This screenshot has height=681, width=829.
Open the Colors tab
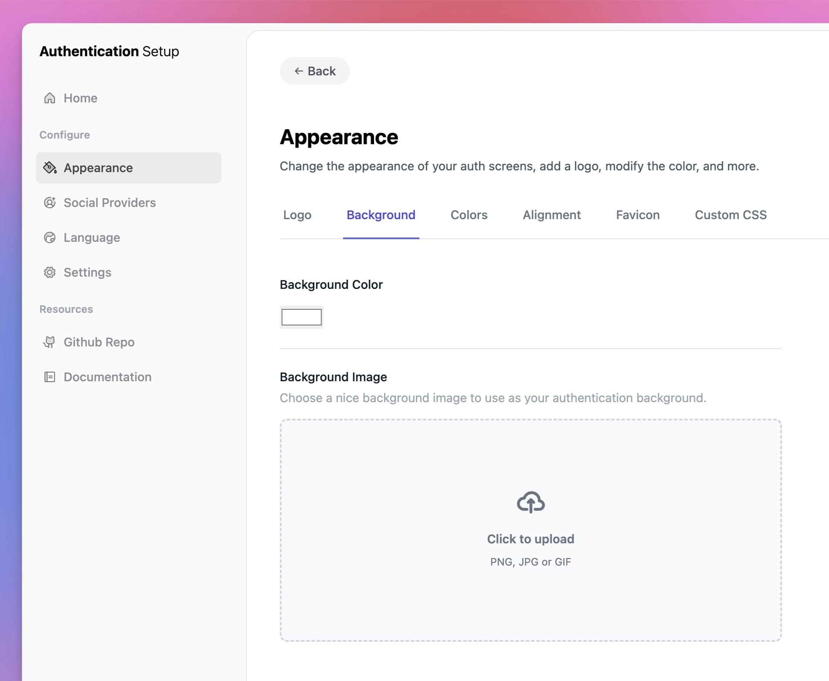(469, 215)
